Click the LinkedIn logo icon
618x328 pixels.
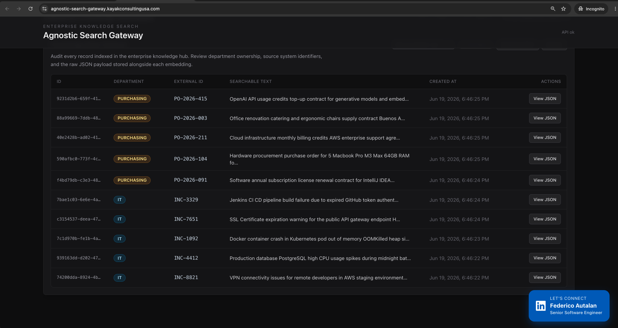coord(541,306)
